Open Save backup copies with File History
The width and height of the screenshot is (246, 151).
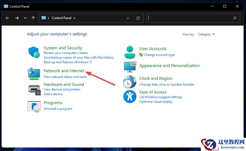click(x=79, y=57)
